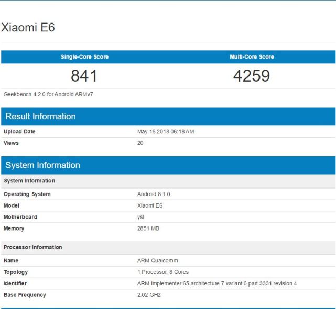
Task: Select the views count 20
Action: tap(140, 143)
